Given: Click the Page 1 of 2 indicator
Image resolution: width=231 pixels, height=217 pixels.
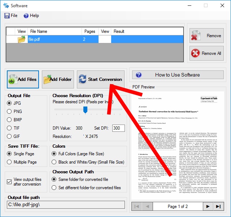Looking at the screenshot, I should coord(178,207).
